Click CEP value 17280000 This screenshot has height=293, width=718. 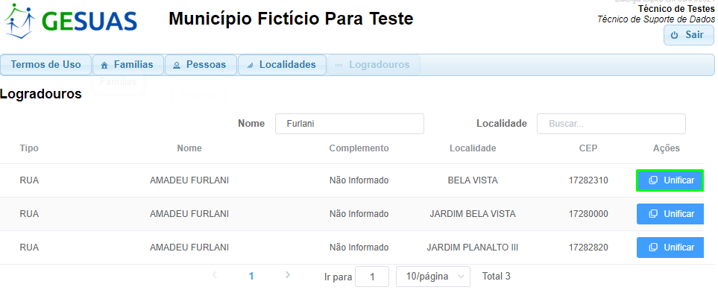[588, 214]
